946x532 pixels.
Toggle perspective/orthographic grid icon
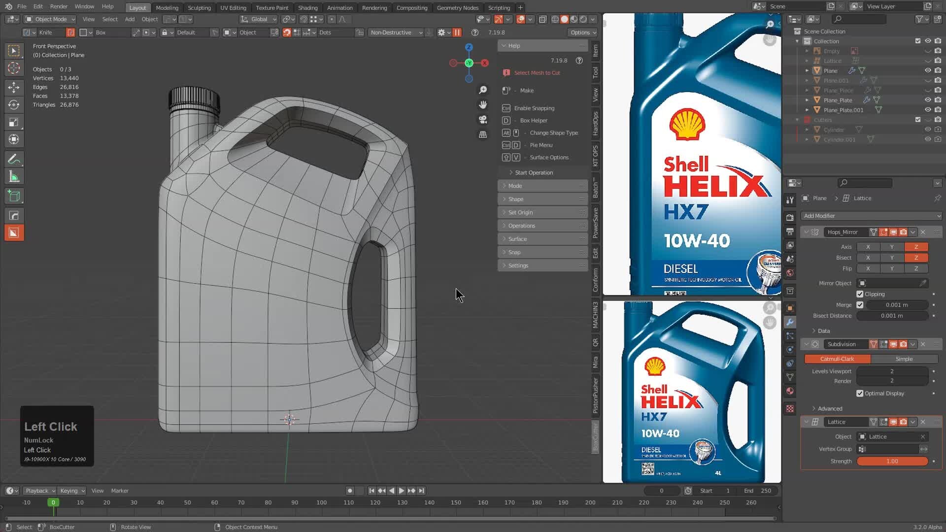(483, 134)
